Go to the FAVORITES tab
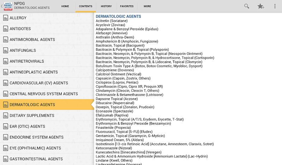Viewport: 282px width, 165px height. pos(127,6)
